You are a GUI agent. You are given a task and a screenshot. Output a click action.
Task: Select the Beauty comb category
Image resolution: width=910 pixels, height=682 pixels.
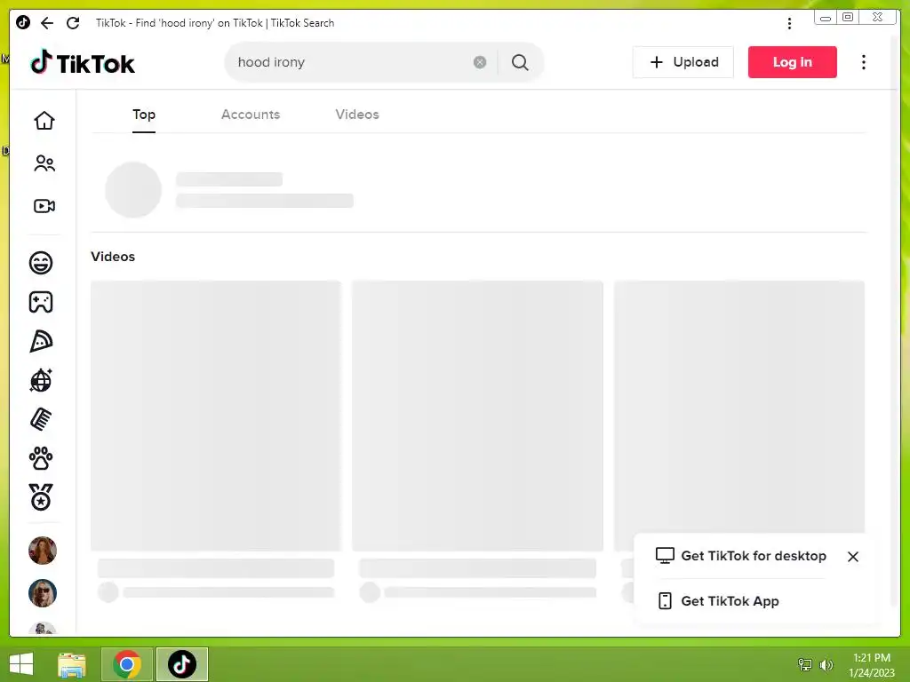click(41, 419)
